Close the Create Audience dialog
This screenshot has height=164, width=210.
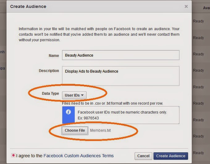click(x=186, y=6)
